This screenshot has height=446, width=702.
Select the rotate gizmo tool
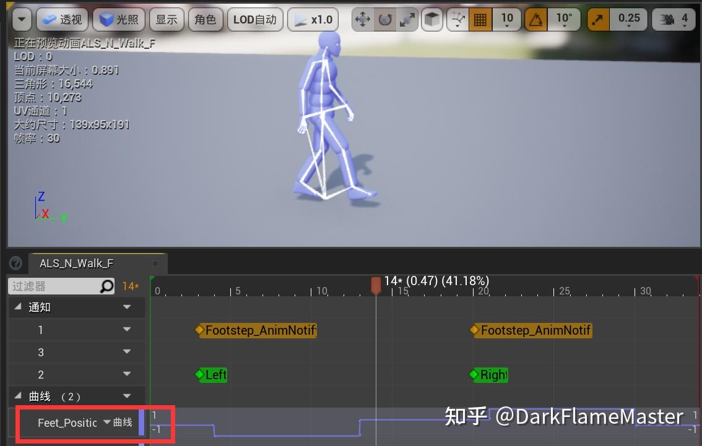[x=384, y=19]
